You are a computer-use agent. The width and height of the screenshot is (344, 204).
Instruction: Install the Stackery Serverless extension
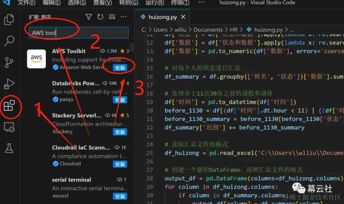tap(120, 132)
